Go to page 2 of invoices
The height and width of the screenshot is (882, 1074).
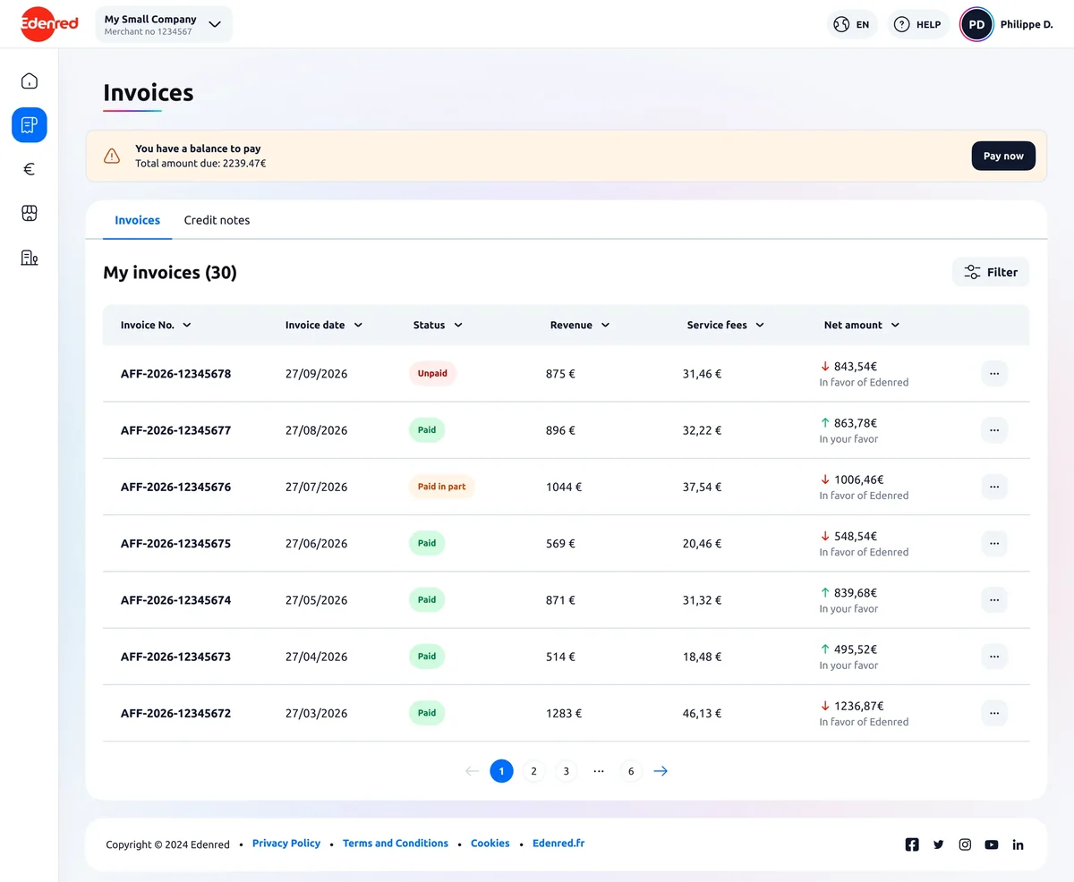click(x=533, y=771)
